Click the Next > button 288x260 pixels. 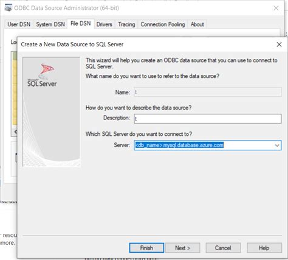[183, 248]
